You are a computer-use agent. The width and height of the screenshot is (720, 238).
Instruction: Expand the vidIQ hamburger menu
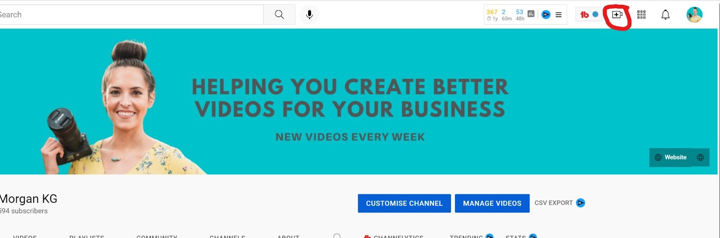pyautogui.click(x=558, y=15)
